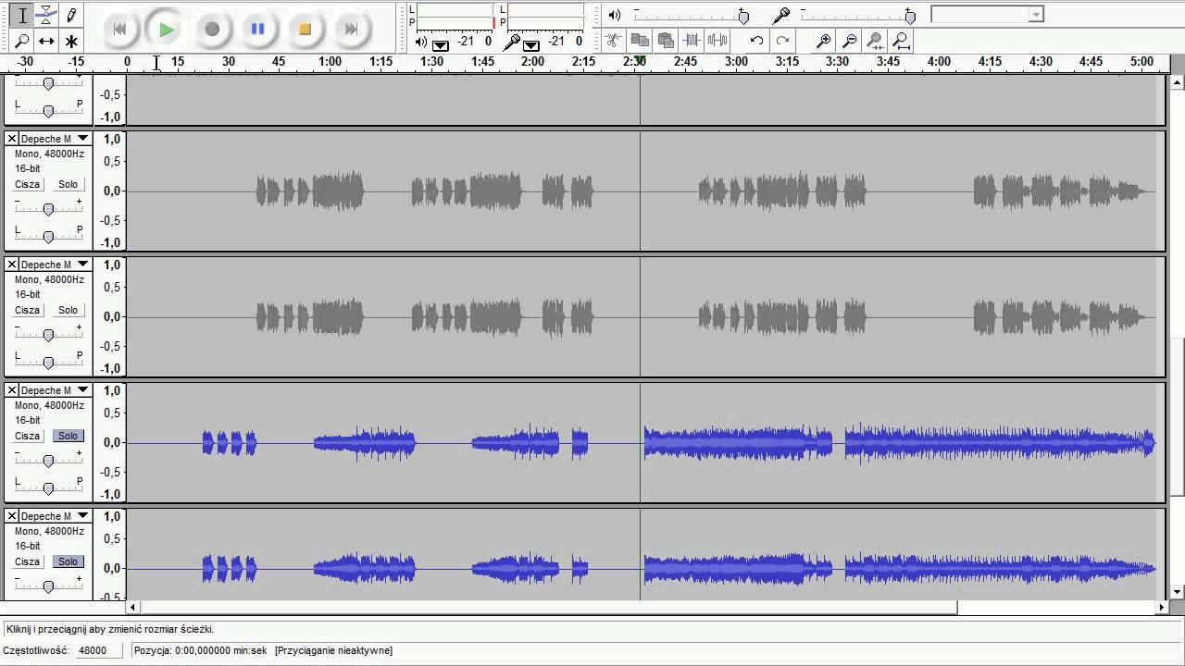Image resolution: width=1185 pixels, height=666 pixels.
Task: Pause playback with the blue Pause button
Action: (x=258, y=29)
